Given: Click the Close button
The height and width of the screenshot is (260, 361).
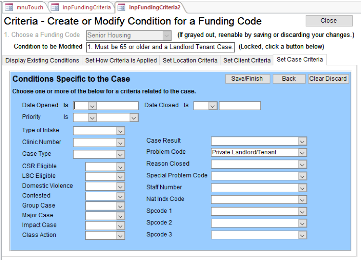Looking at the screenshot, I should (328, 21).
